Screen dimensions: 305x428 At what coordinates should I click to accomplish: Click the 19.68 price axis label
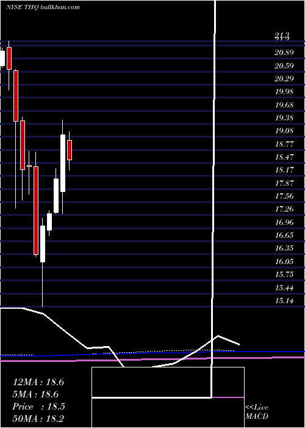point(284,105)
